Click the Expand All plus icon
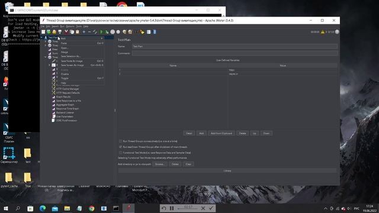379x213 pixels. click(84, 32)
